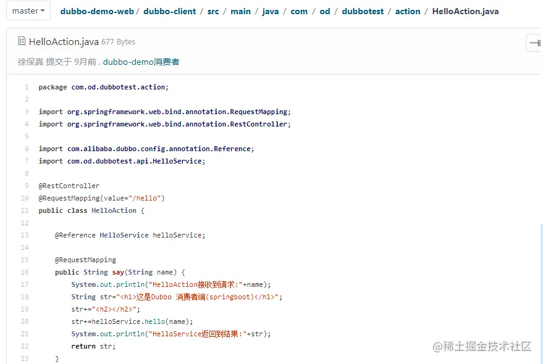The image size is (543, 364).
Task: Open the main breadcrumb folder
Action: (x=240, y=12)
